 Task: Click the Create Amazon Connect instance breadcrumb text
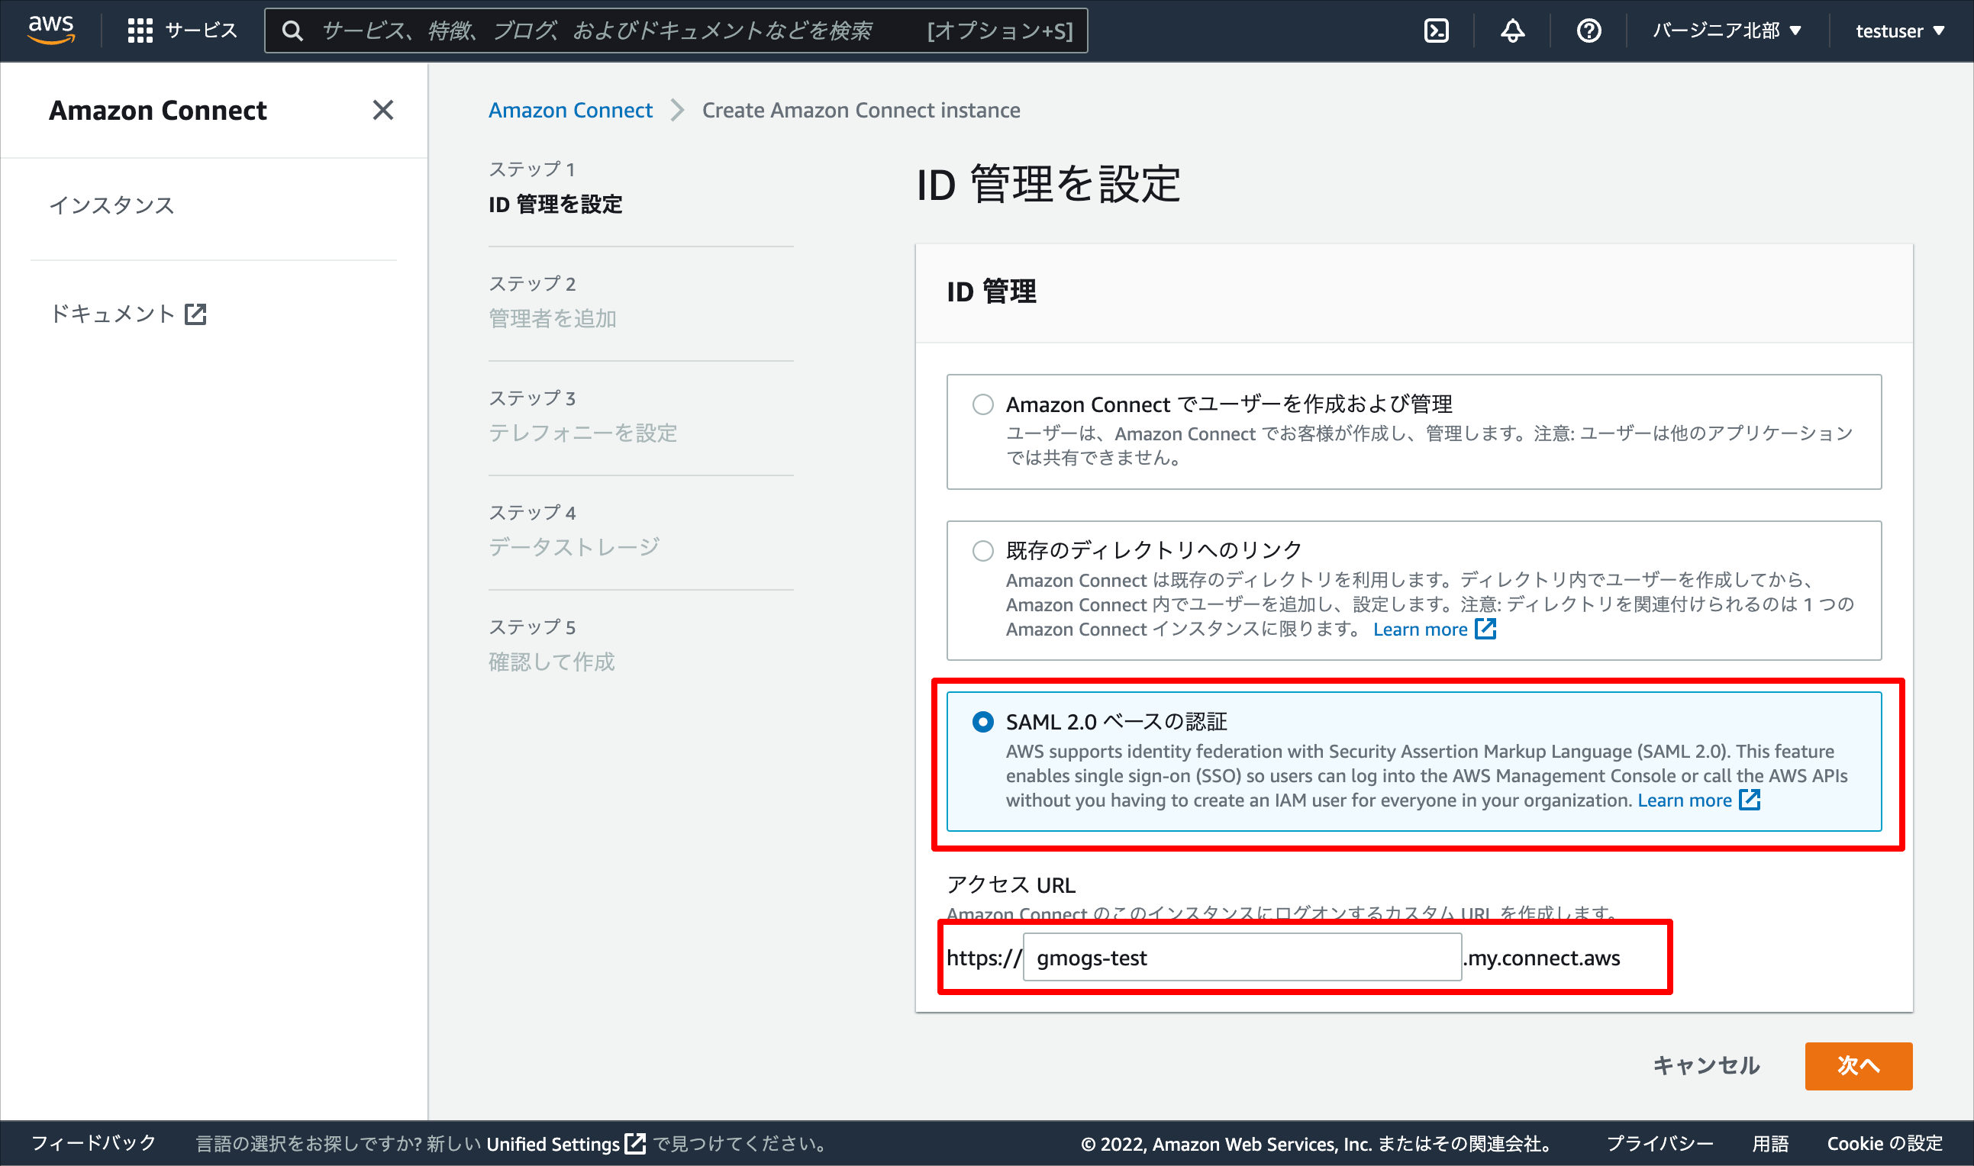(861, 110)
